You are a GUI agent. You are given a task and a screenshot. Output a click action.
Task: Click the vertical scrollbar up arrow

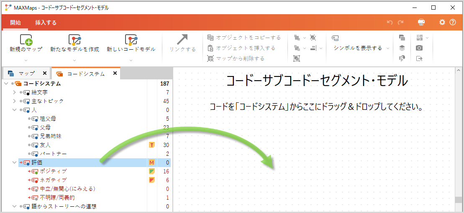click(459, 71)
